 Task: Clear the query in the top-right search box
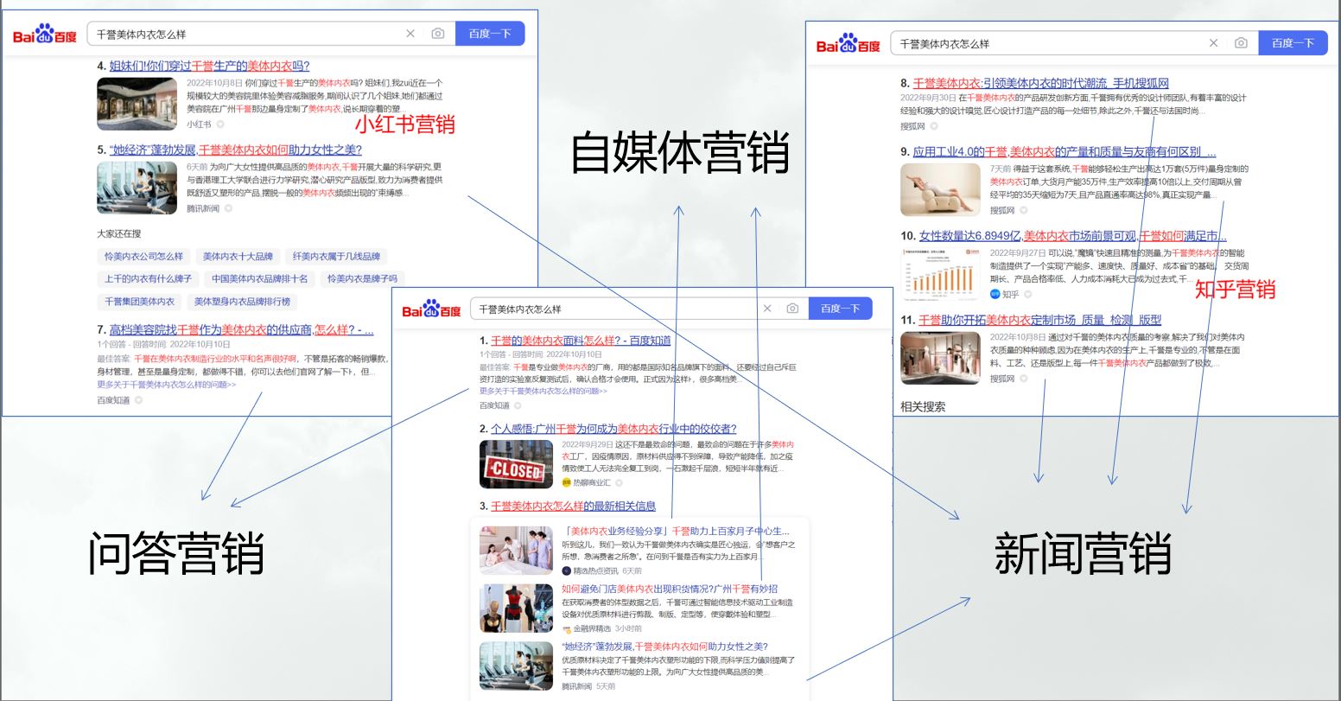(x=1214, y=43)
